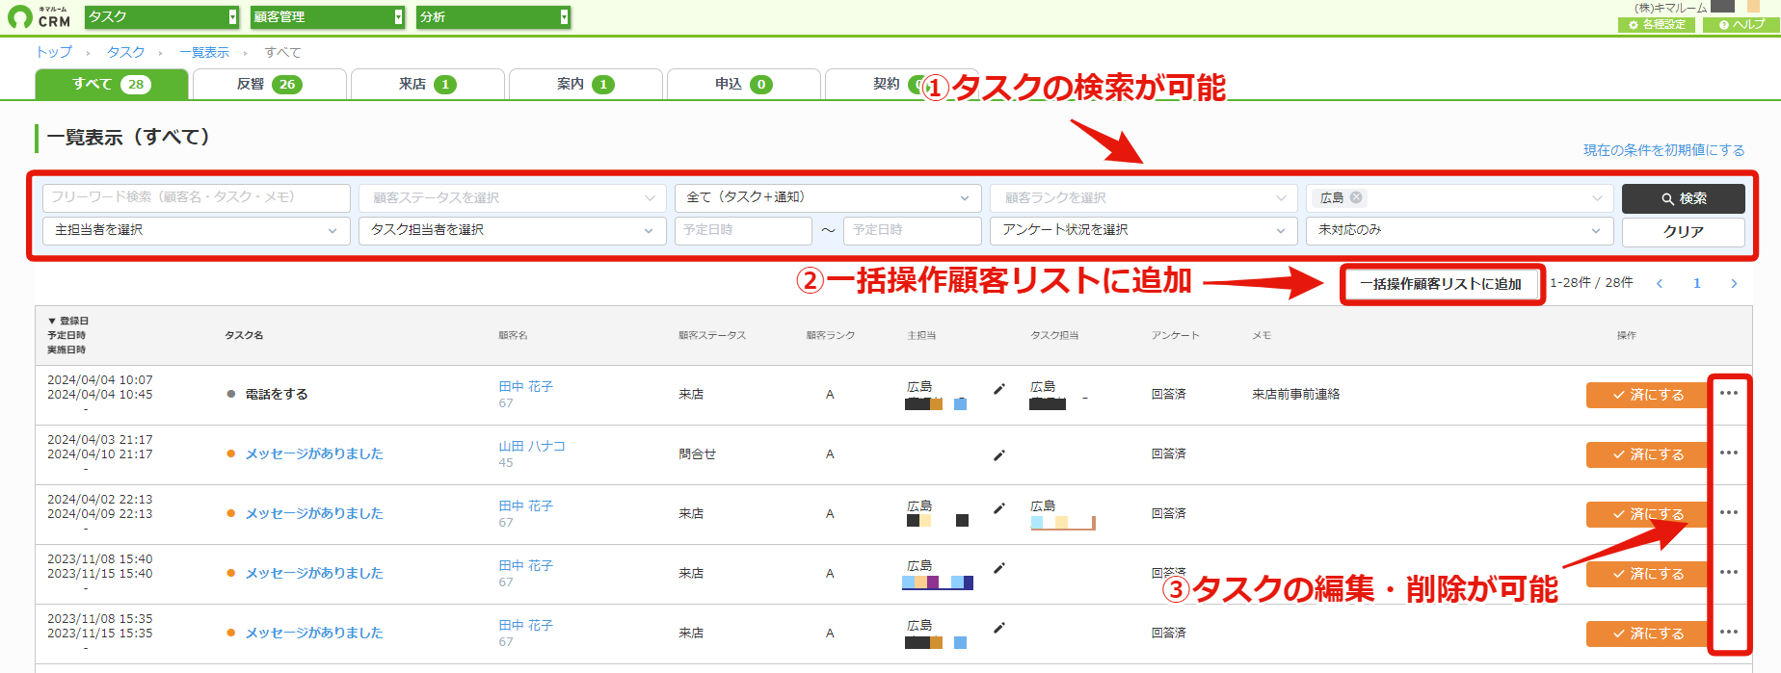This screenshot has width=1781, height=673.
Task: Open the three-dot menu in 山田 ハナコ row
Action: click(x=1729, y=453)
